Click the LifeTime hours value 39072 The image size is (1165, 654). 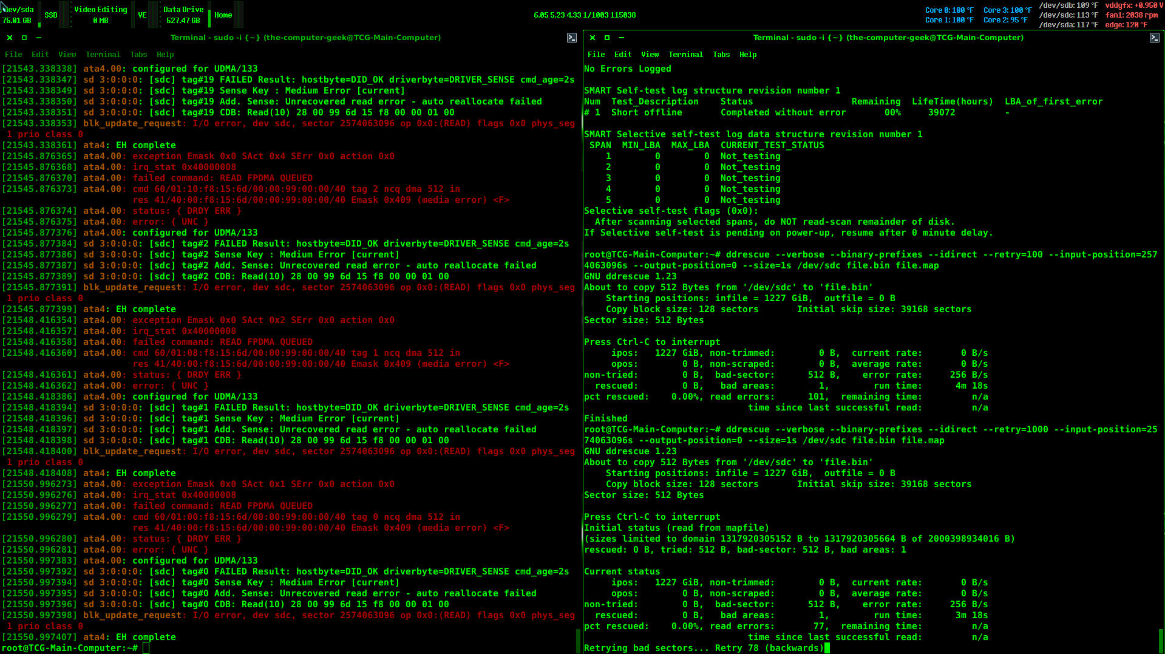(x=942, y=112)
